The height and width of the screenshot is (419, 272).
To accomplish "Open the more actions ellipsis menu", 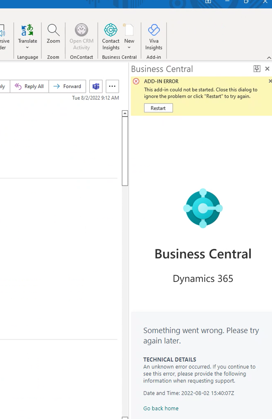I will [x=112, y=86].
